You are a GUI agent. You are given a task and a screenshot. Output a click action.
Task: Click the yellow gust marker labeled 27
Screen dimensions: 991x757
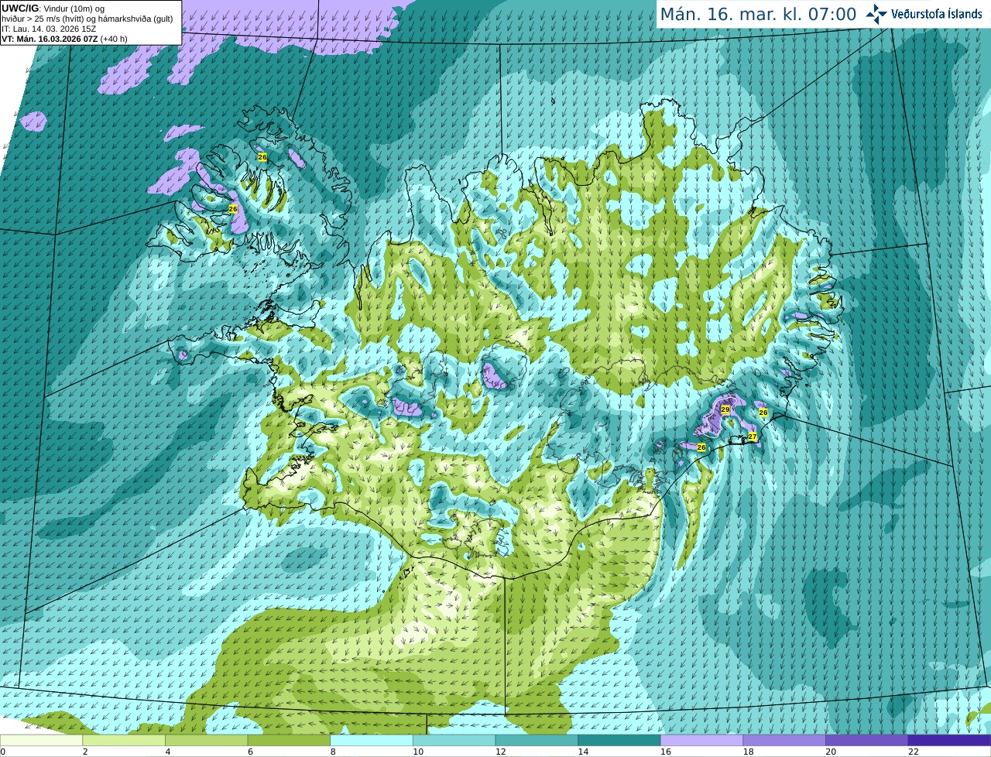(x=753, y=437)
